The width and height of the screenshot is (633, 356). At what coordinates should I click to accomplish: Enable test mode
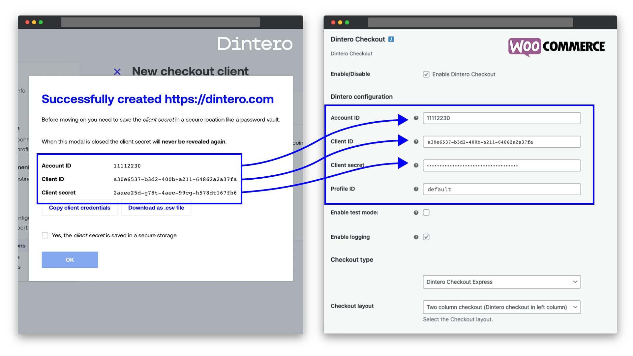point(426,213)
